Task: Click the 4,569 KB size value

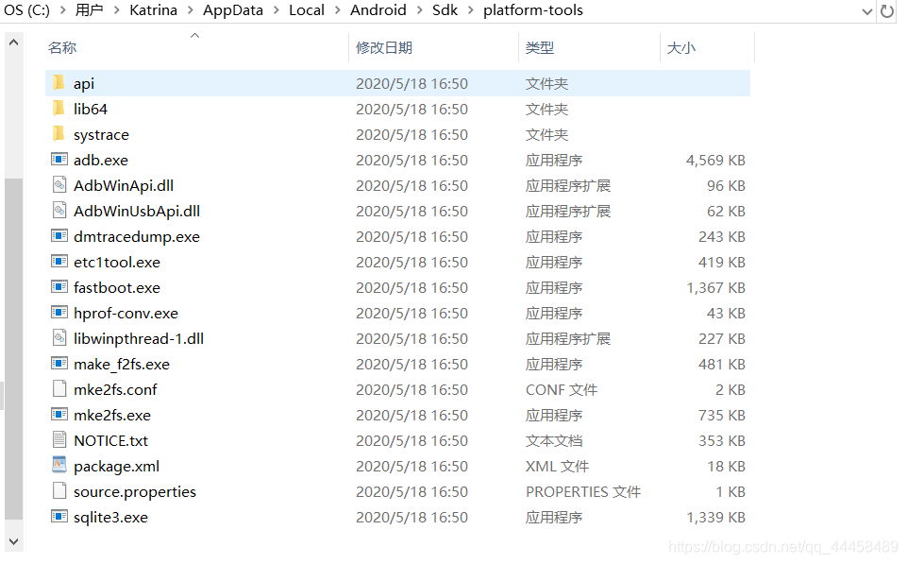Action: coord(715,160)
